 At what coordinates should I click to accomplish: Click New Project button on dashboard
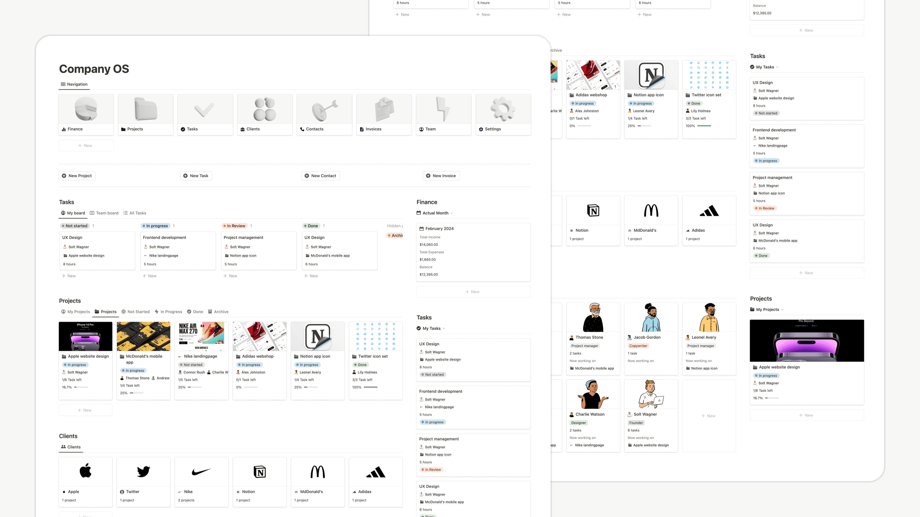click(x=77, y=176)
